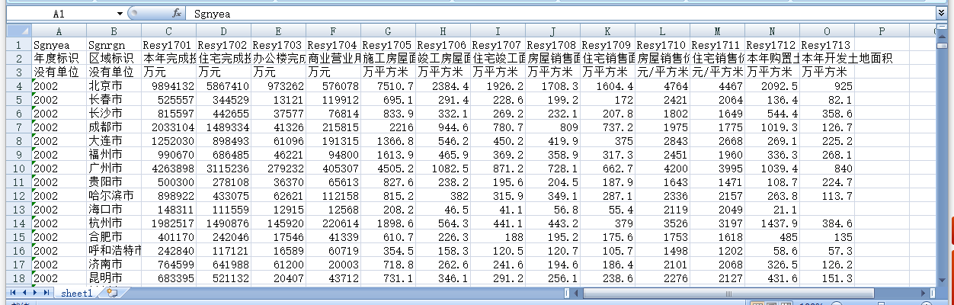This screenshot has width=954, height=305.
Task: Select row 10 header
Action: click(x=19, y=169)
